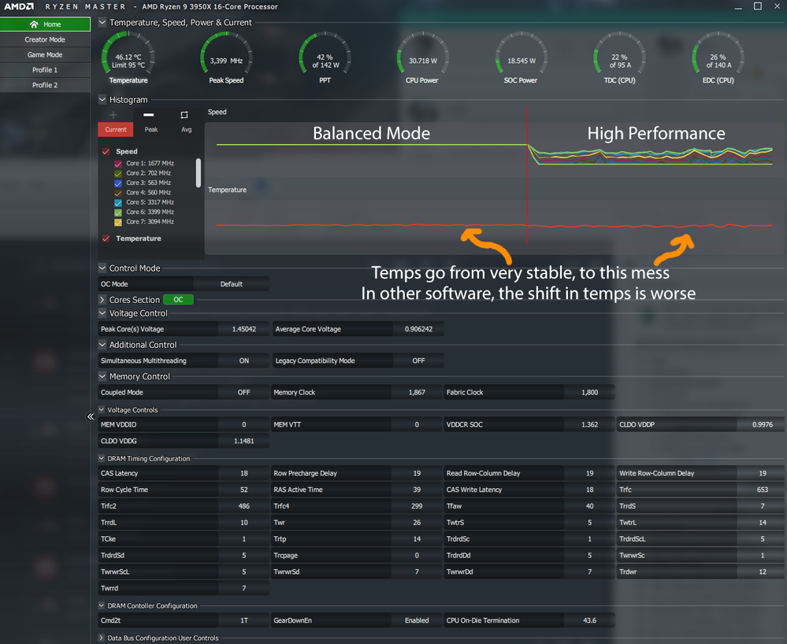The width and height of the screenshot is (787, 644).
Task: Click the EDC (CPU) gauge dial
Action: coord(718,54)
